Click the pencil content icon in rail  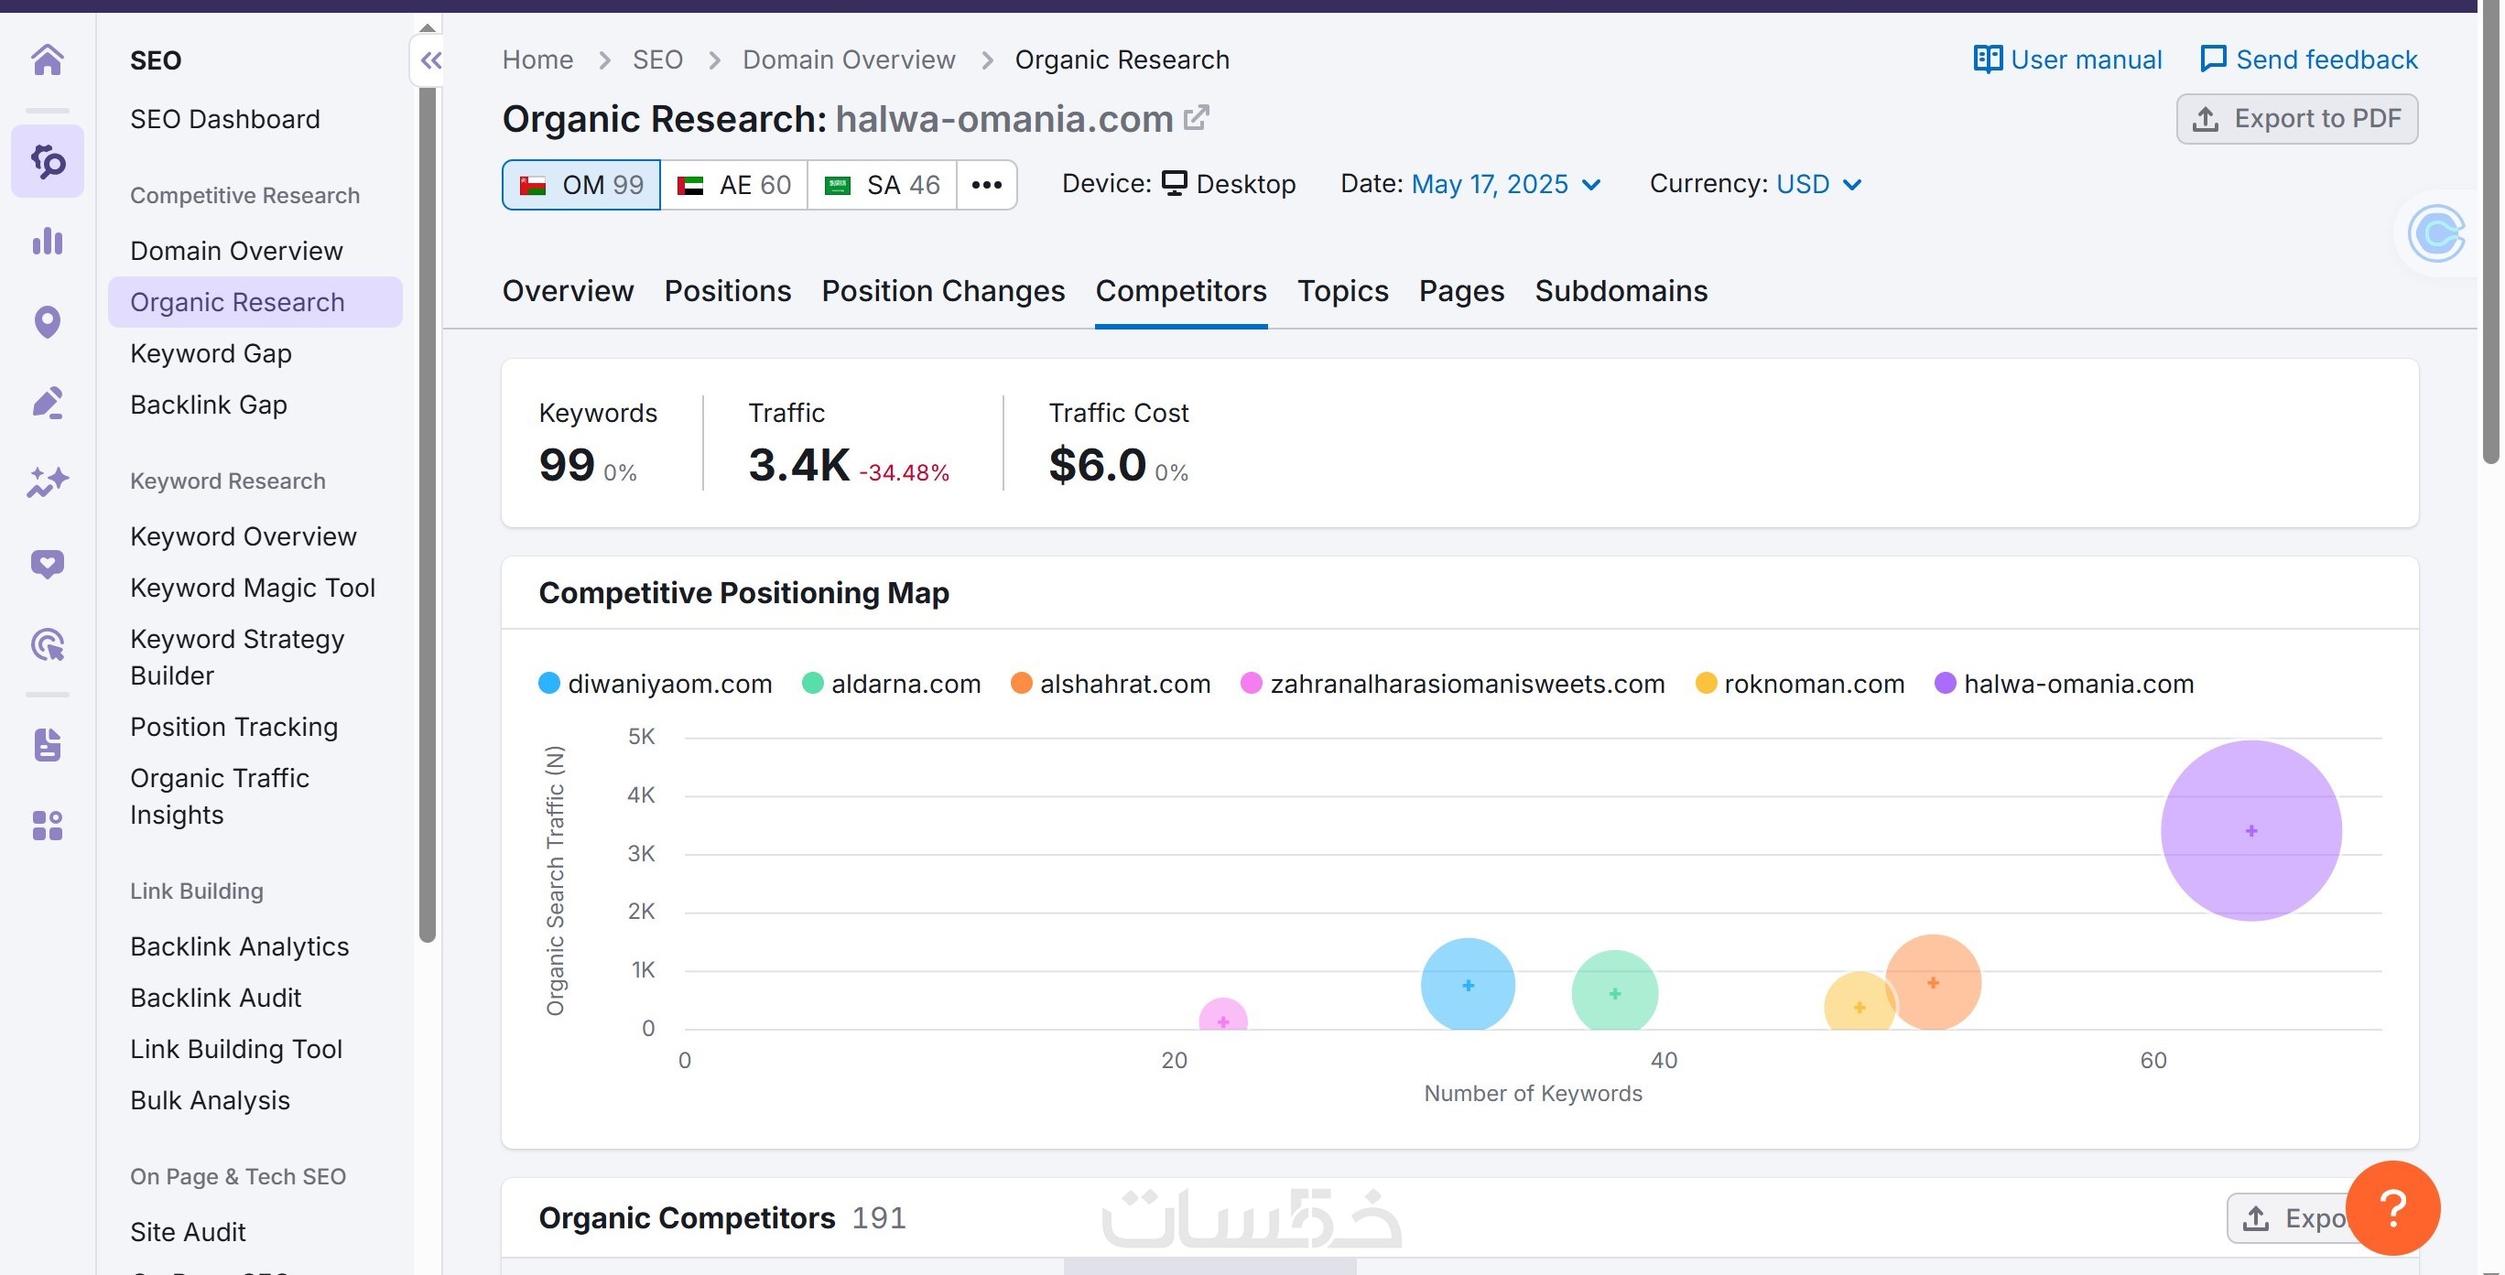[47, 403]
